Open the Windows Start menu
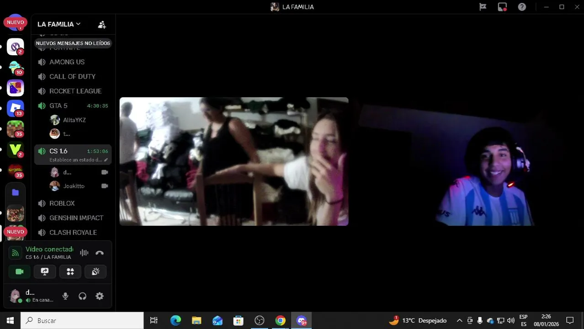 coord(10,320)
